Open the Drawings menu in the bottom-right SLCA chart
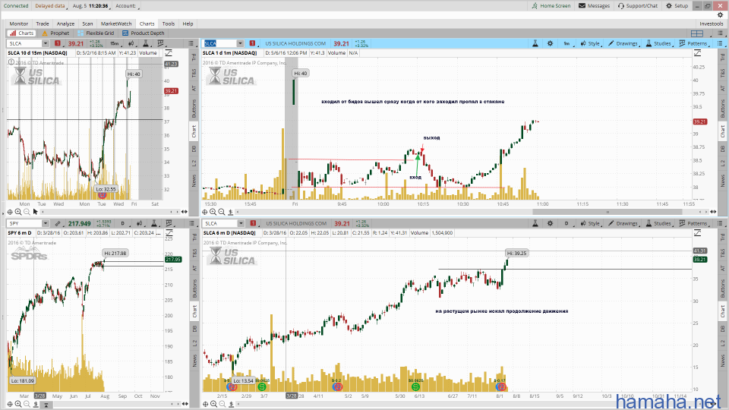This screenshot has height=410, width=729. (623, 223)
